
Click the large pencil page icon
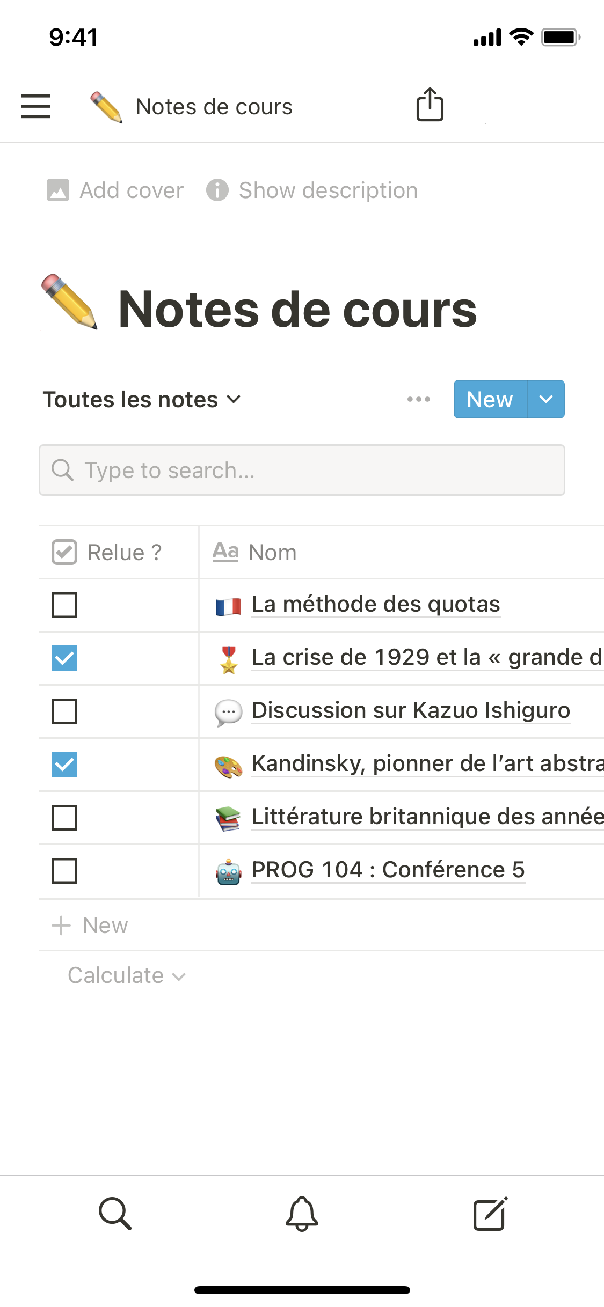click(70, 302)
